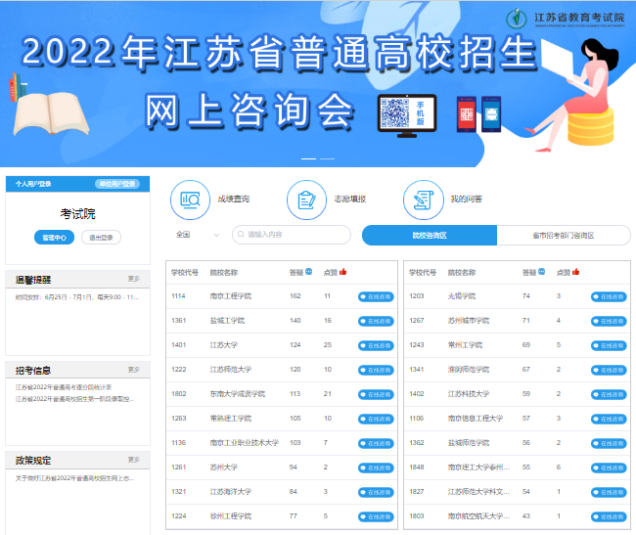This screenshot has height=535, width=636.
Task: Click 在线咨询 for 淮阴师范学院
Action: coord(609,370)
